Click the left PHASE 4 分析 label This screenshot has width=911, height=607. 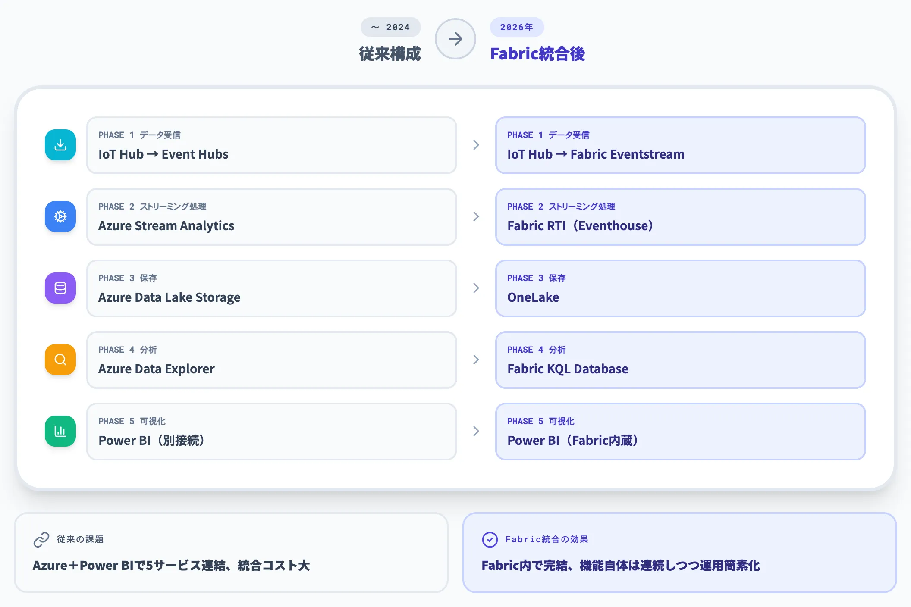128,350
